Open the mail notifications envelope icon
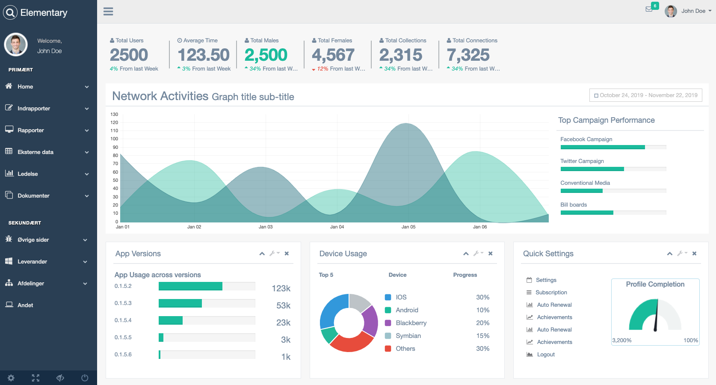 point(649,9)
